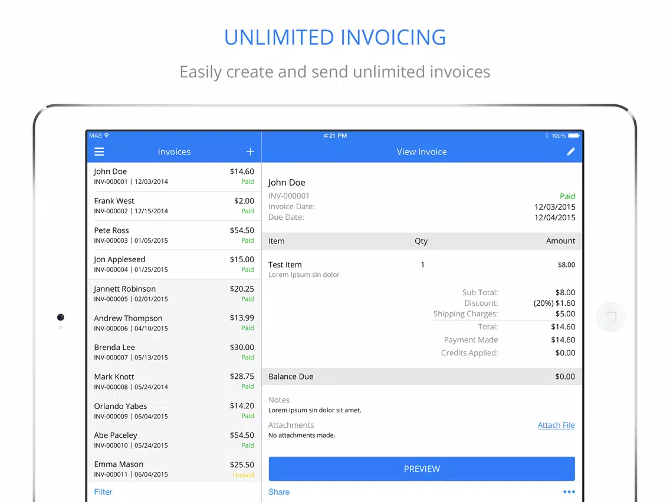The height and width of the screenshot is (502, 670).
Task: Click the Credits Applied label
Action: (469, 353)
